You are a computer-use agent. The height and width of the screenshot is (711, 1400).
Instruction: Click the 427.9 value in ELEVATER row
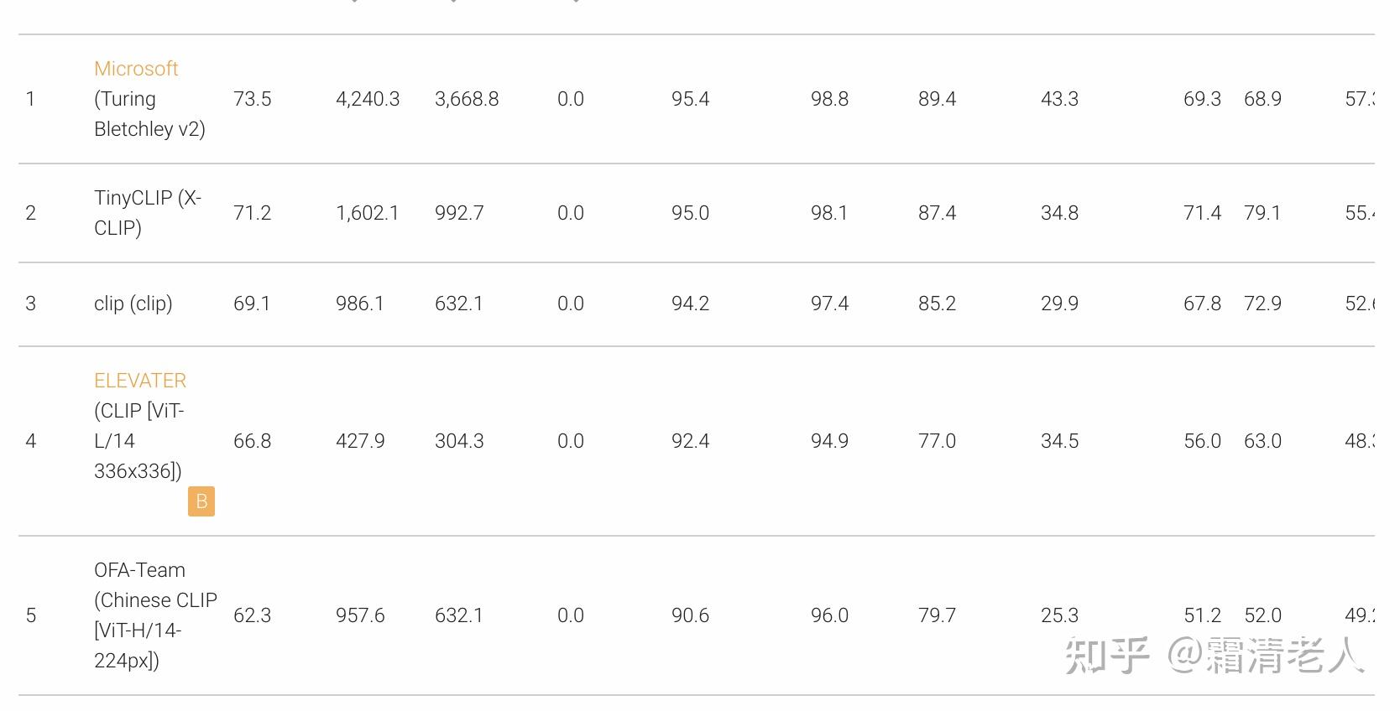tap(360, 441)
